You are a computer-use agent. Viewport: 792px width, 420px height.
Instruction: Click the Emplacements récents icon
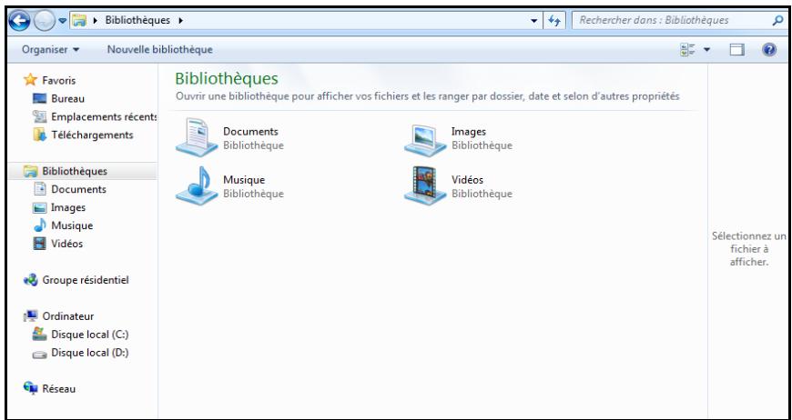(39, 117)
